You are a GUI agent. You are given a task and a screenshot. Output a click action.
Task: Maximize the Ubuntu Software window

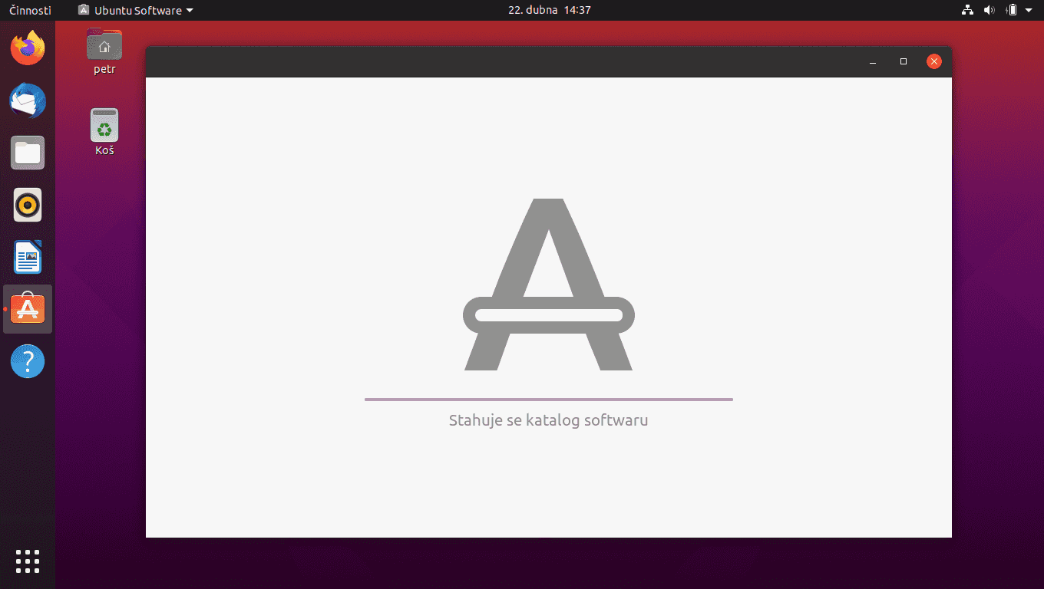tap(904, 62)
